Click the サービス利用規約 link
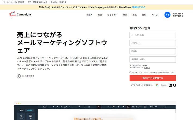Viewport: 193px width, 120px height. pos(150,72)
